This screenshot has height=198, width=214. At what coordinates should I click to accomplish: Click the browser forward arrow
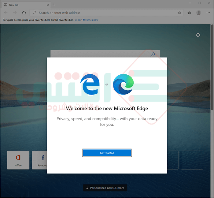15,13
